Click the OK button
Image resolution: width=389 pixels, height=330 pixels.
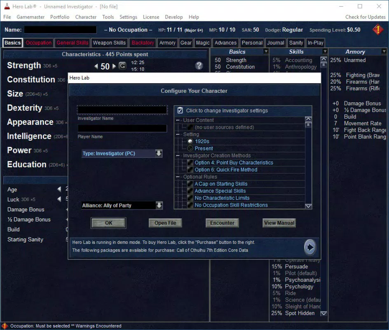(x=108, y=223)
